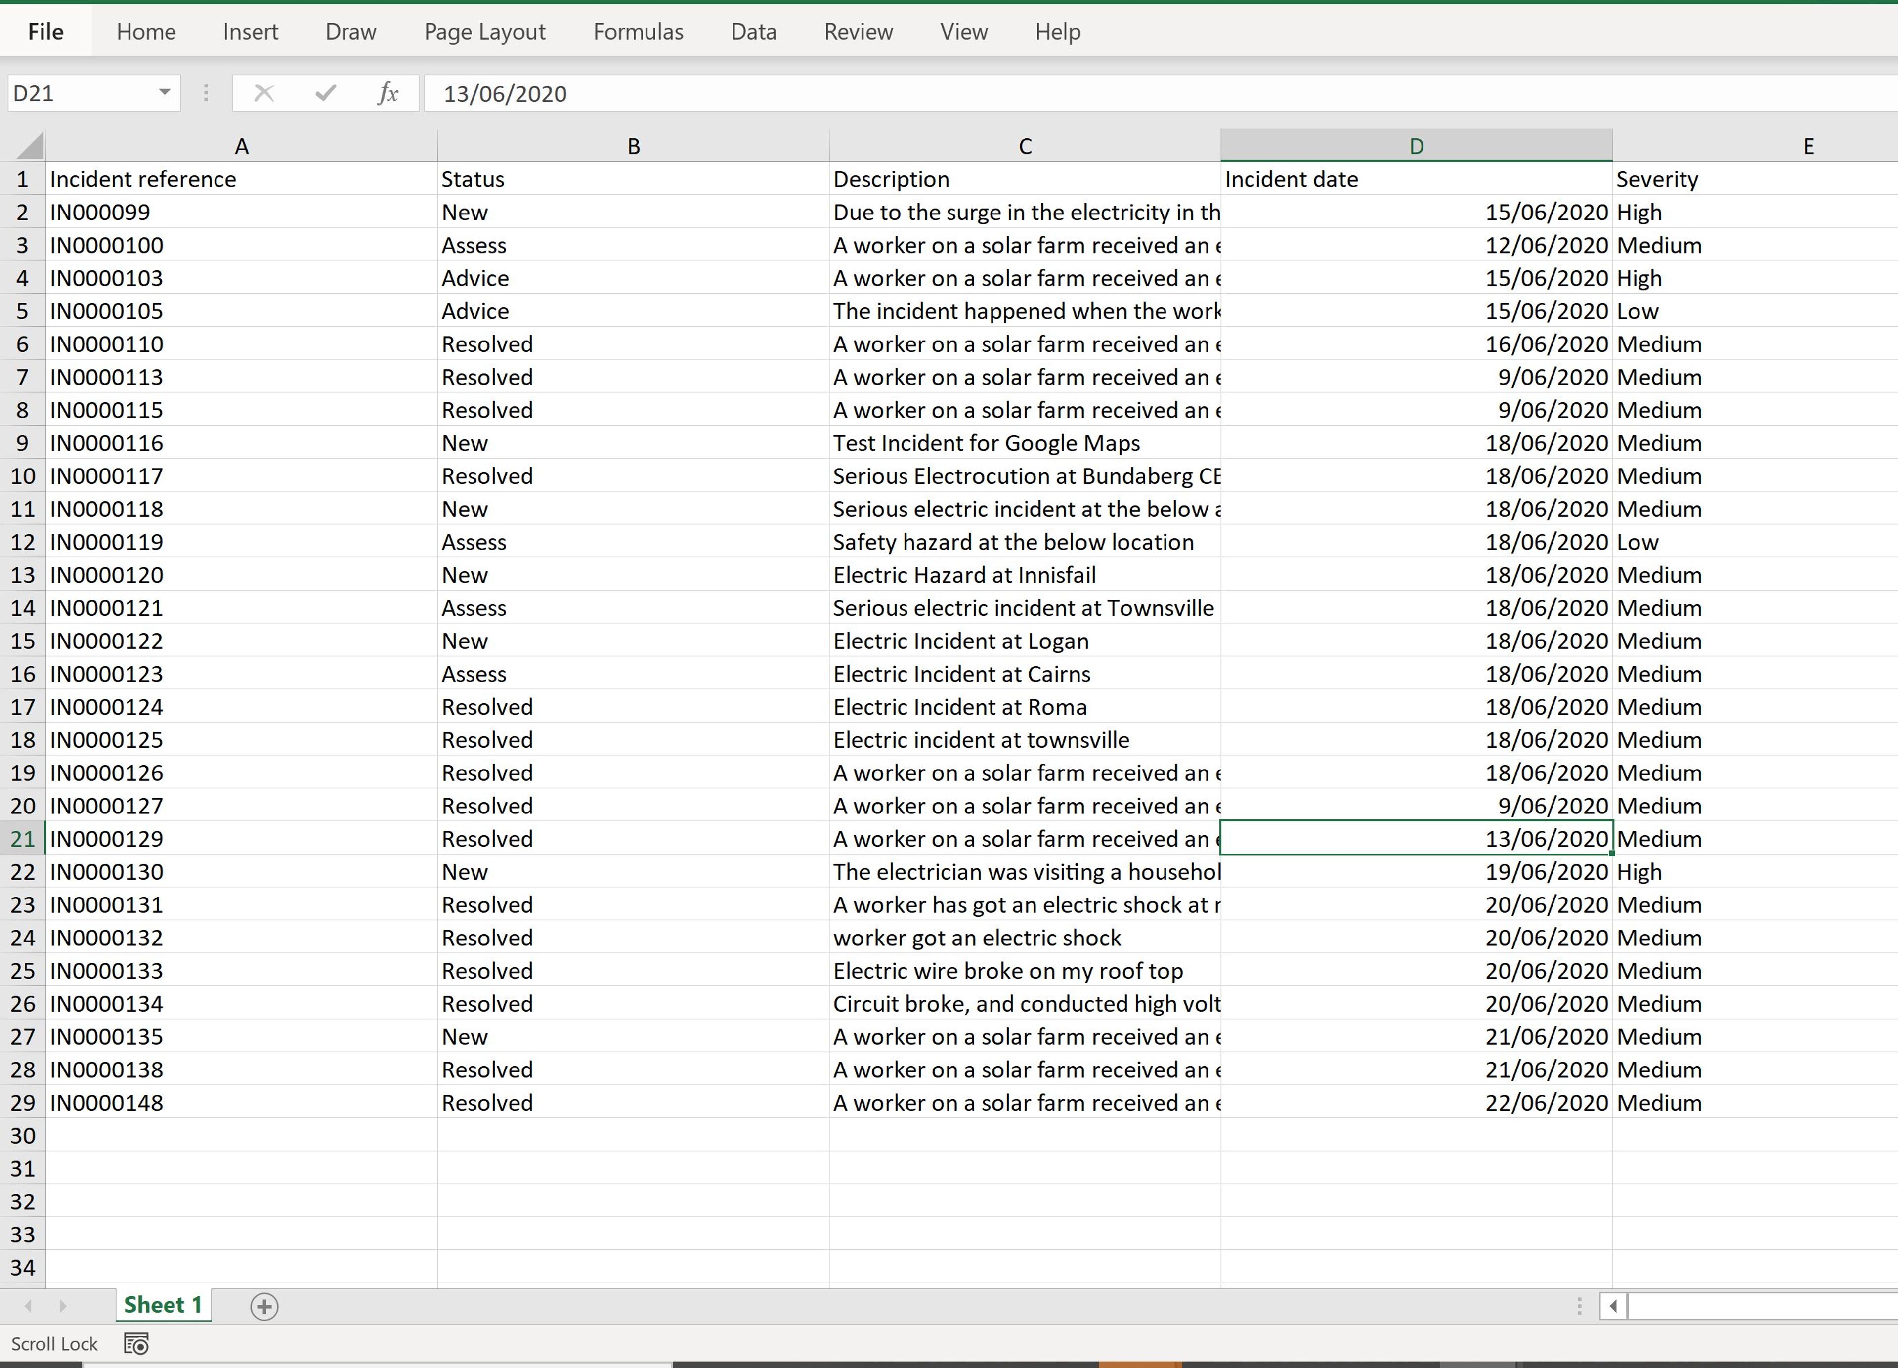
Task: Select row 30 header
Action: 23,1135
